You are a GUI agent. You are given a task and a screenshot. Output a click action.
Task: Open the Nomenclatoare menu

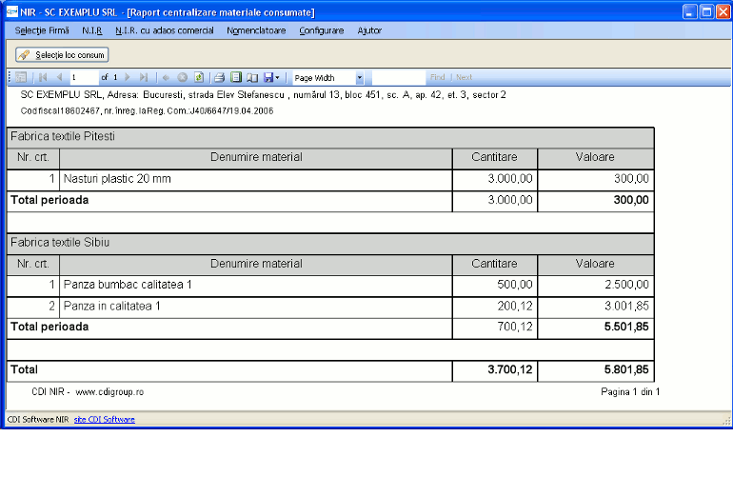[256, 30]
